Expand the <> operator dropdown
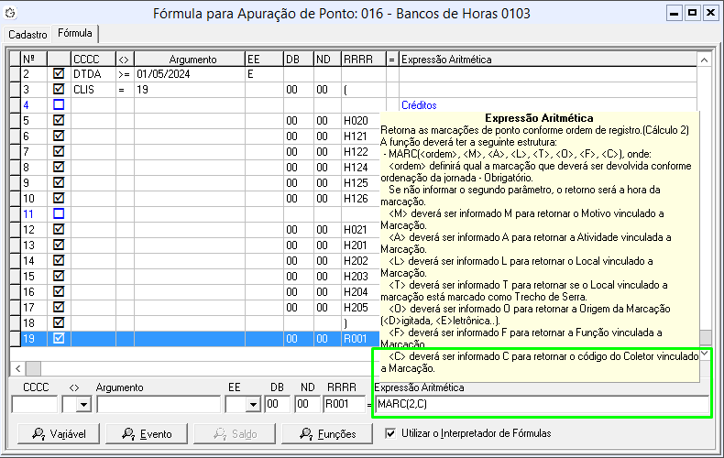Viewport: 724px width, 458px height. click(84, 404)
